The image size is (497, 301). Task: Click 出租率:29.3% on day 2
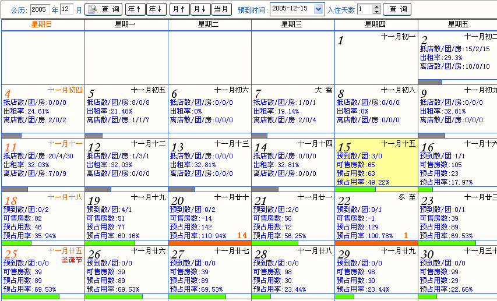441,58
